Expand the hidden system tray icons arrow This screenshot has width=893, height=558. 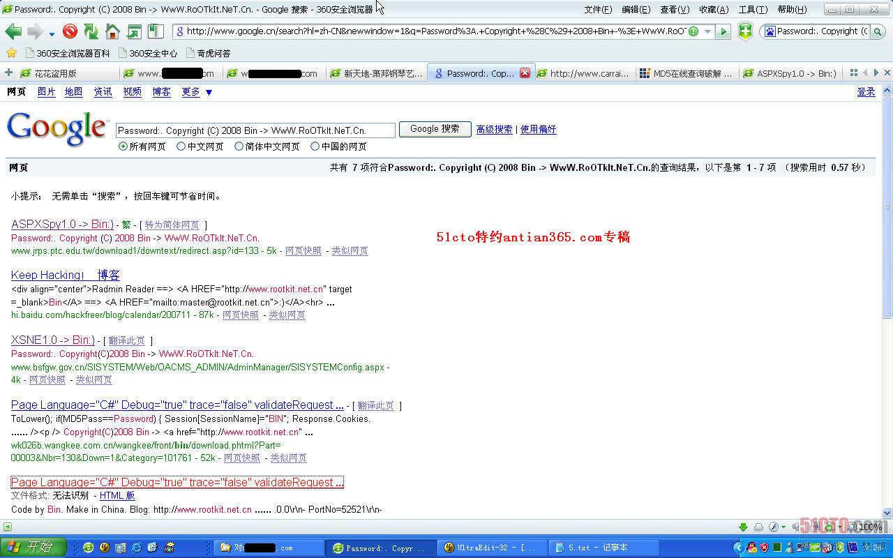click(x=738, y=548)
